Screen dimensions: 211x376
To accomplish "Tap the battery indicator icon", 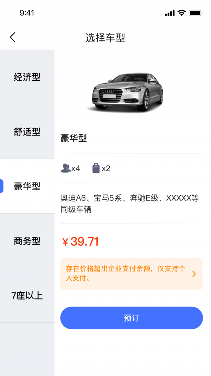I will tap(194, 12).
